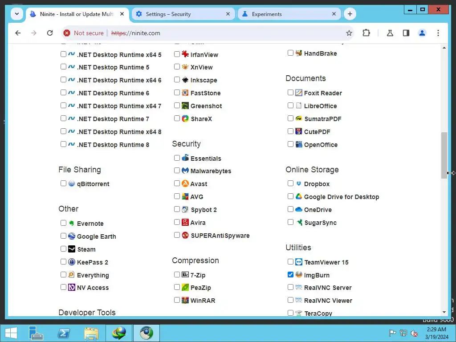The width and height of the screenshot is (456, 342).
Task: Click the Avast logo icon
Action: coord(185,183)
